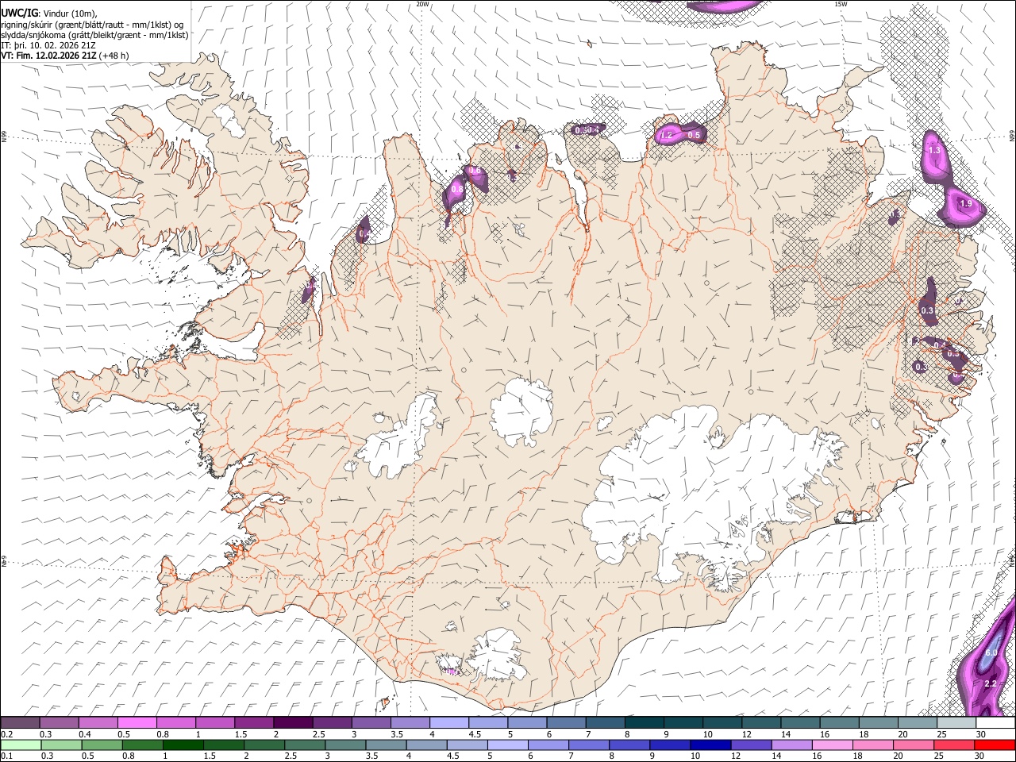Click the 1.9 precipitation value off east coast
The height and width of the screenshot is (762, 1016).
click(966, 204)
